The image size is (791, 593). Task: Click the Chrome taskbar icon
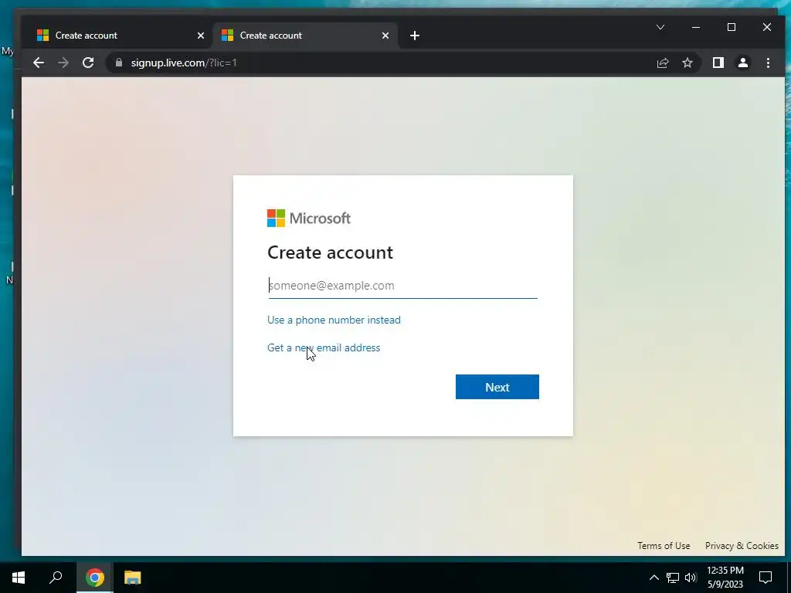(95, 578)
